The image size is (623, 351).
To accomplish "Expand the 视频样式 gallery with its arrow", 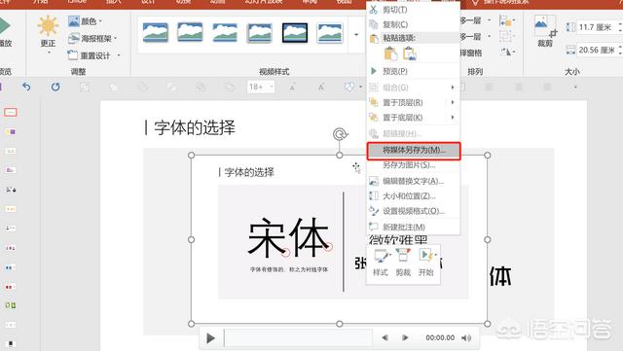I will click(356, 35).
